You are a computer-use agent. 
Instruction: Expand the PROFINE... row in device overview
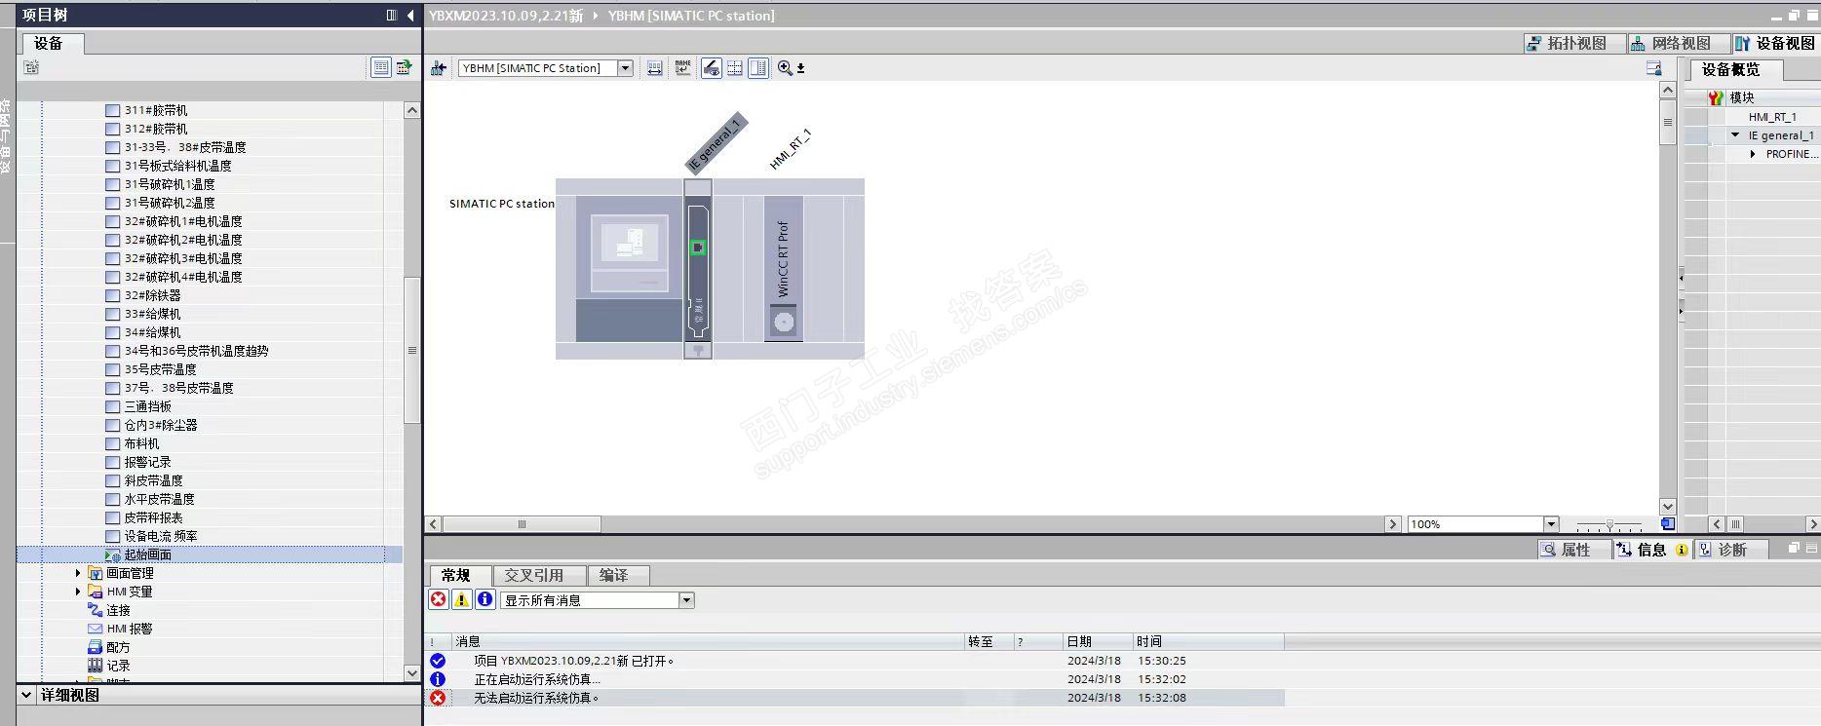click(1753, 154)
